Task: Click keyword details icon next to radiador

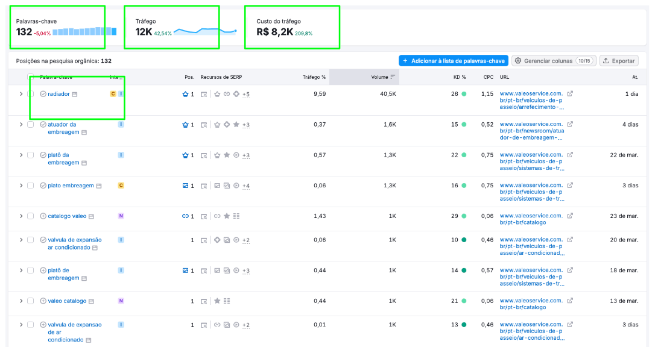Action: pos(75,94)
